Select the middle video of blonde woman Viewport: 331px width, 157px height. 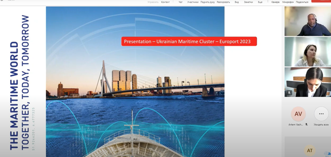pos(308,52)
